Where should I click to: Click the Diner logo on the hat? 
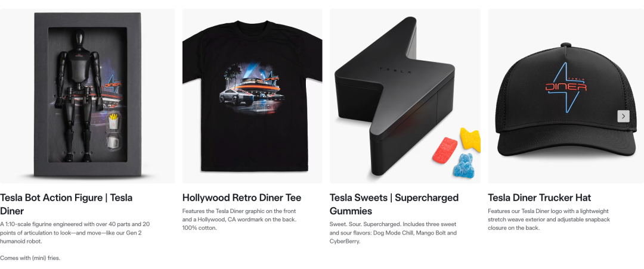coord(566,87)
